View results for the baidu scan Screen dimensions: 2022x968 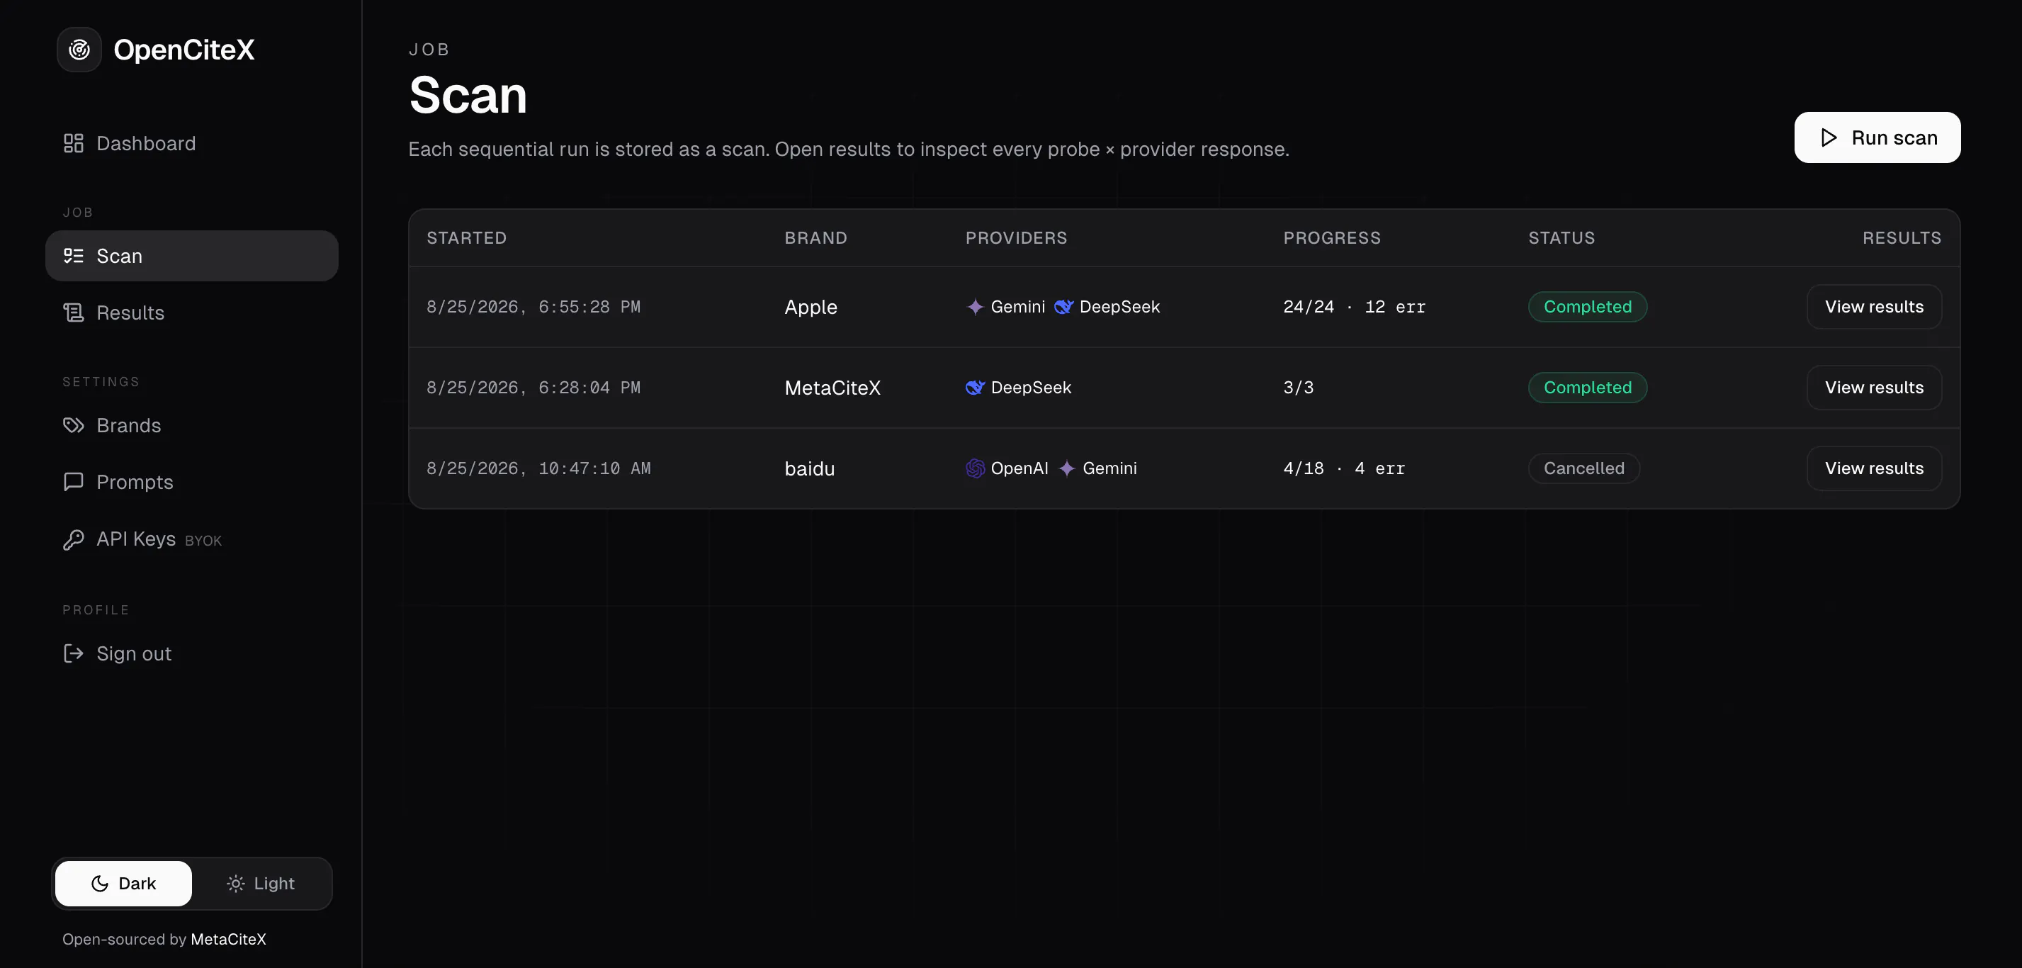[1874, 468]
